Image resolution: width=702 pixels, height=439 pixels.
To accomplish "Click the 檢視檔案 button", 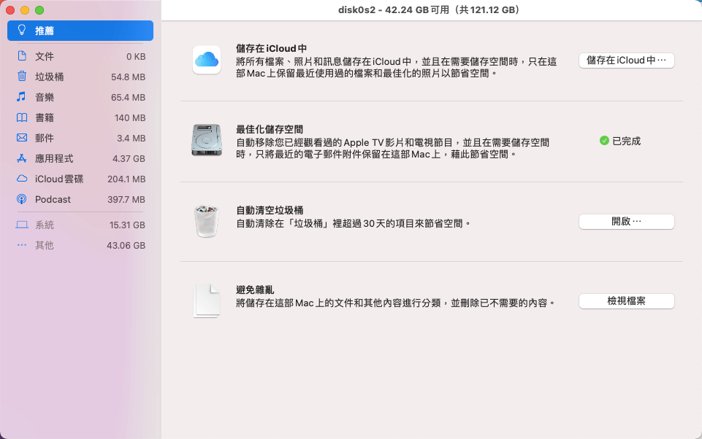I will coord(626,301).
